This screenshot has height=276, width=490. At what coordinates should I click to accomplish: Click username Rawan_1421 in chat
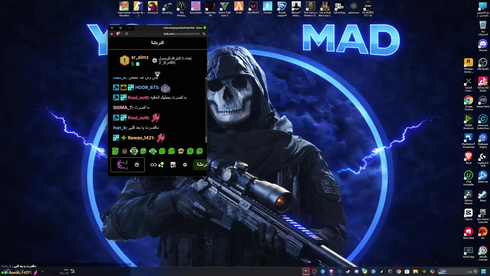[x=141, y=138]
